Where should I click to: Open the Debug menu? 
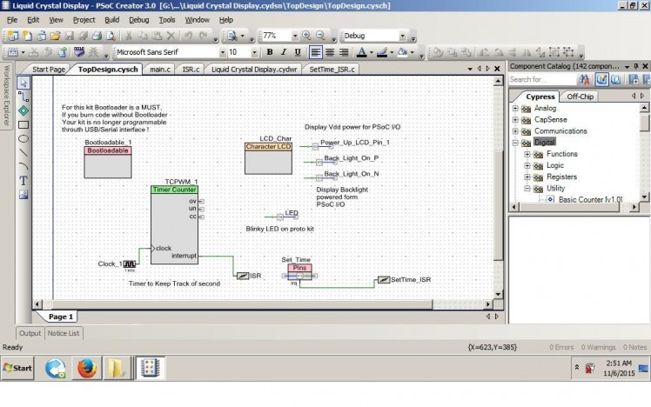click(138, 19)
